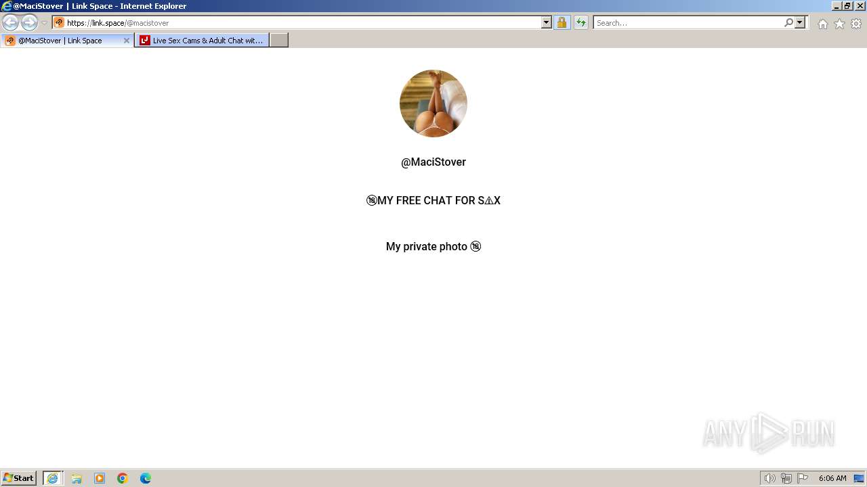This screenshot has width=867, height=487.
Task: View the security lock report icon
Action: pos(562,23)
